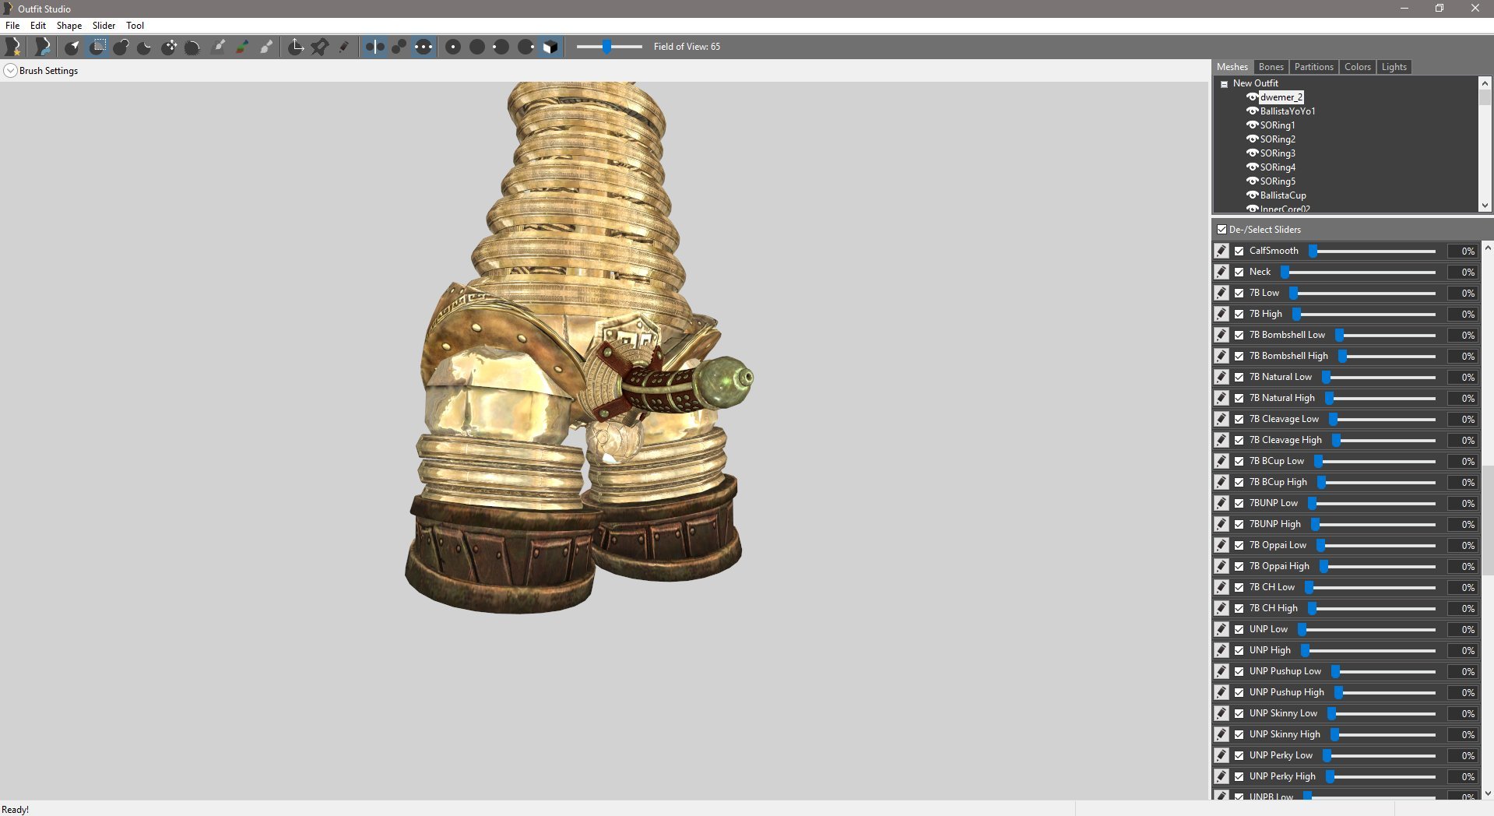Click the Field of View slider
The height and width of the screenshot is (816, 1494).
[x=610, y=47]
